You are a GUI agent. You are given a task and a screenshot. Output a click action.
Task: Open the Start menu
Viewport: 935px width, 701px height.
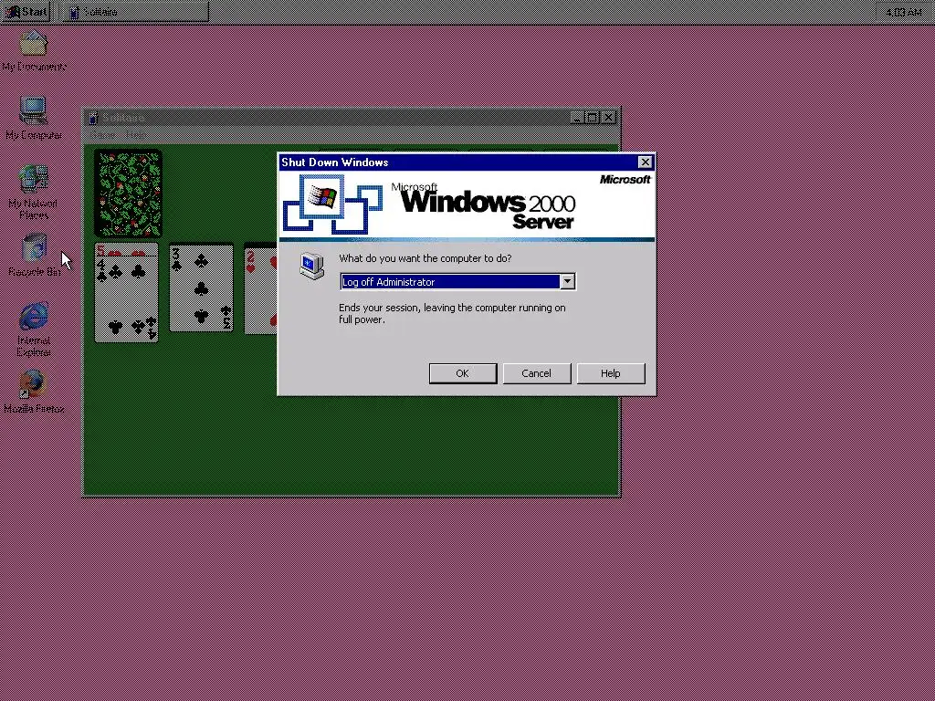pyautogui.click(x=25, y=11)
